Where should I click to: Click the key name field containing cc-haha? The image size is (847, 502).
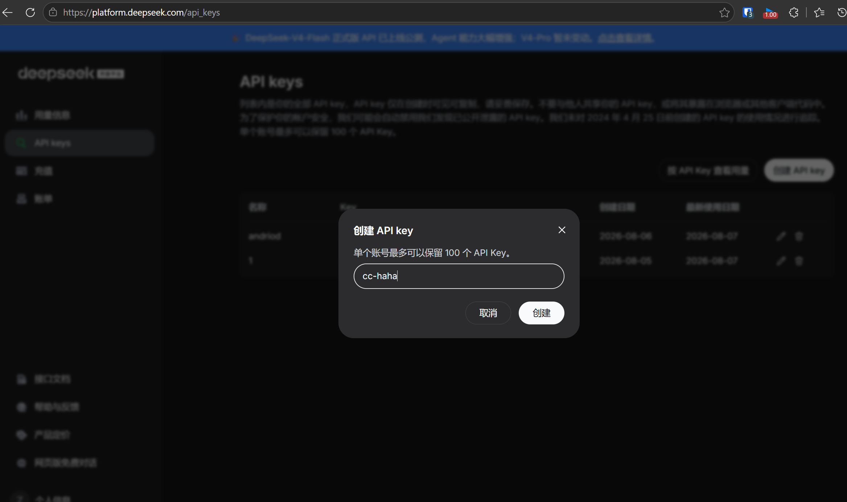(459, 276)
